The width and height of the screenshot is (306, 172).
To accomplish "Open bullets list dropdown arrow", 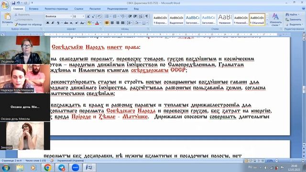I will pyautogui.click(x=110, y=16).
